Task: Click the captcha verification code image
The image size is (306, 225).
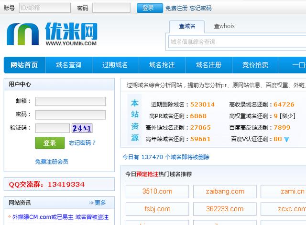Action: [x=82, y=128]
